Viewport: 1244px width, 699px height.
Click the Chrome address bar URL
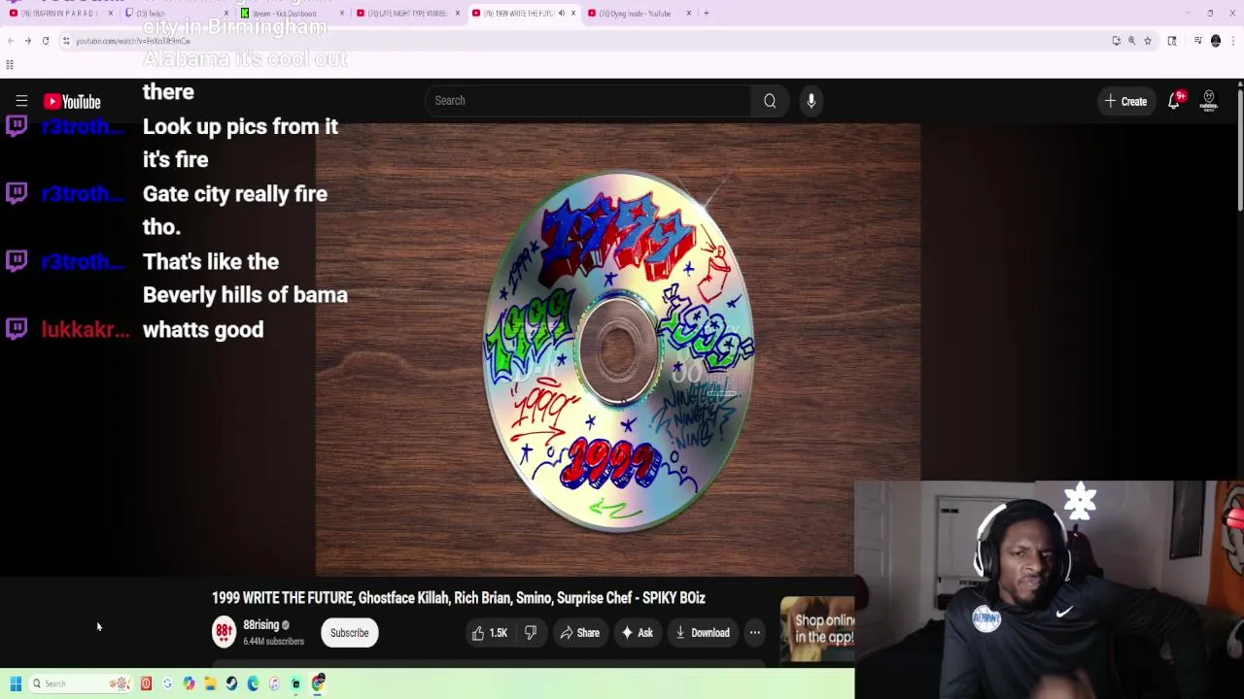(133, 41)
